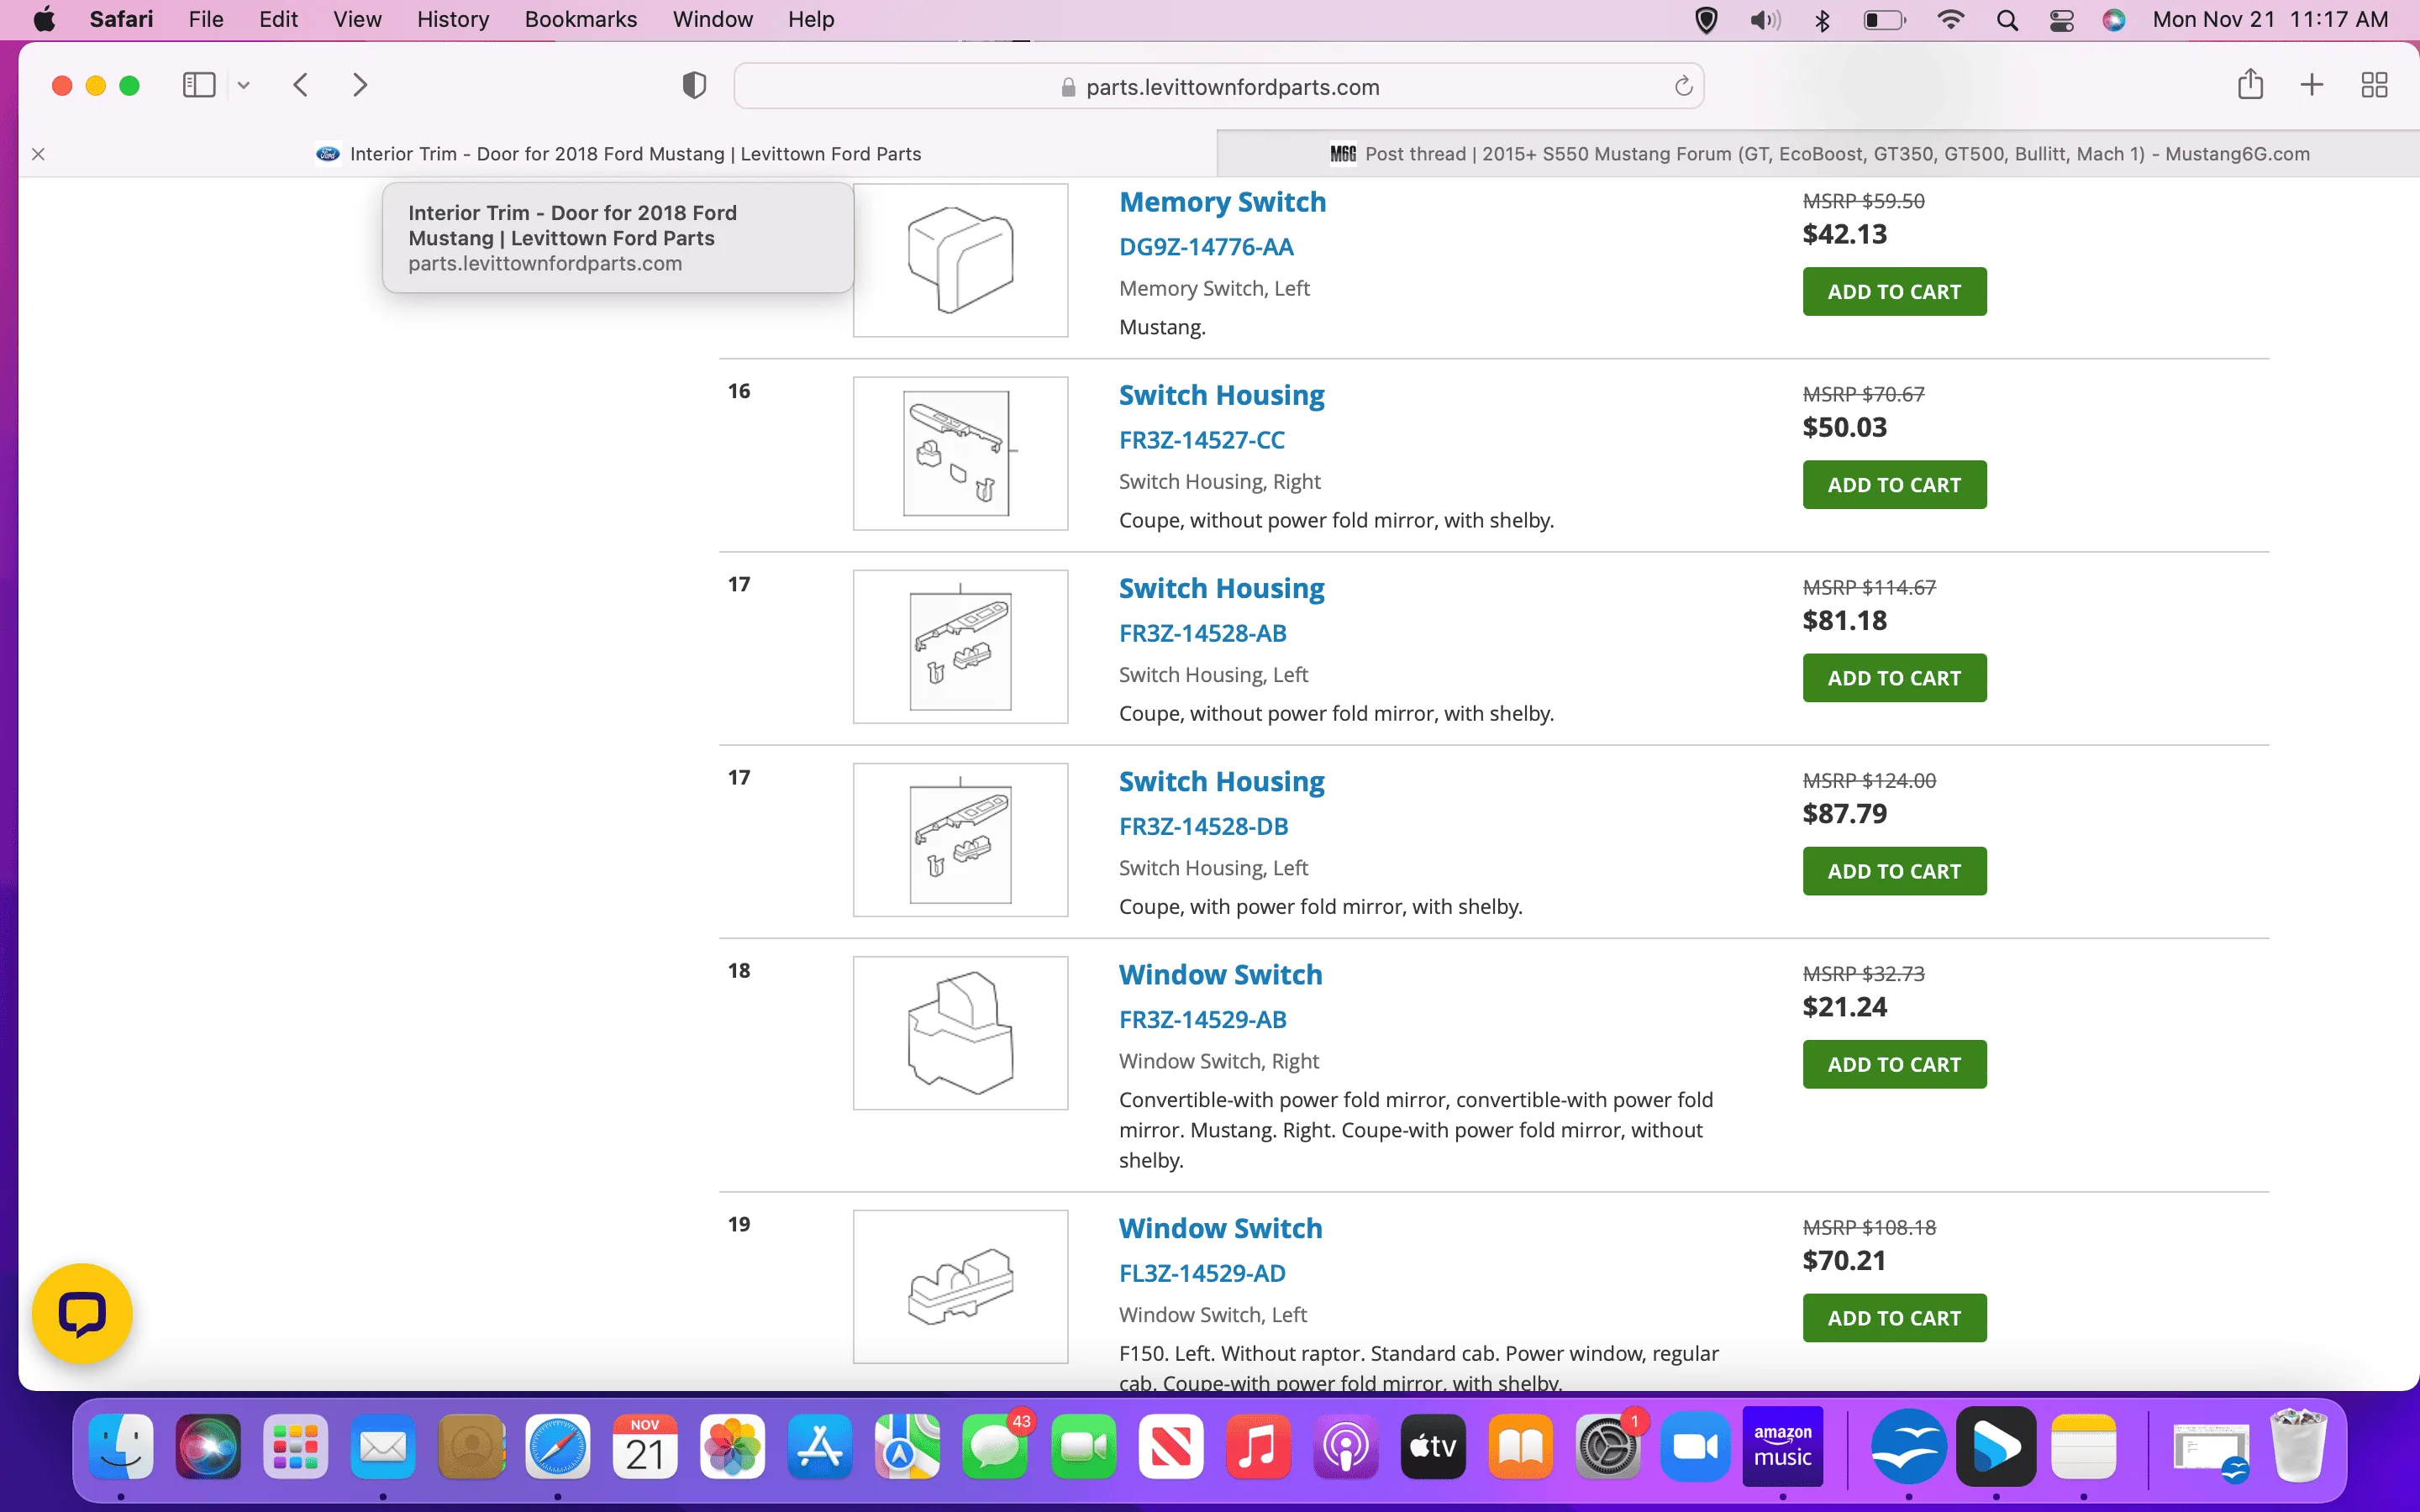Go back to the previous page
This screenshot has height=1512, width=2420.
pyautogui.click(x=301, y=85)
